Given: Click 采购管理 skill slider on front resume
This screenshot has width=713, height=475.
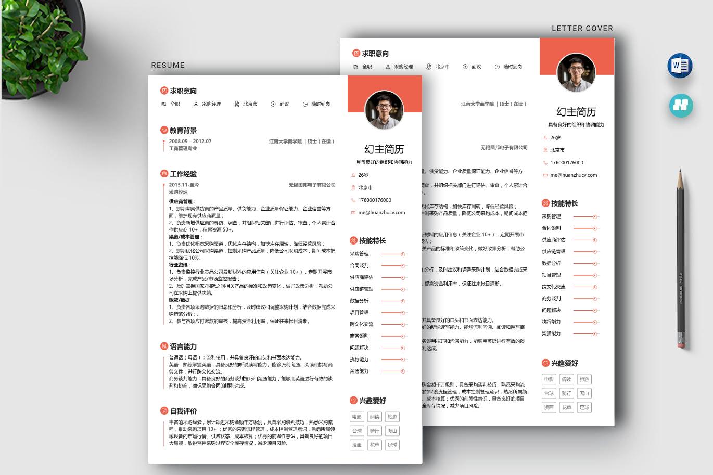Looking at the screenshot, I should click(394, 254).
